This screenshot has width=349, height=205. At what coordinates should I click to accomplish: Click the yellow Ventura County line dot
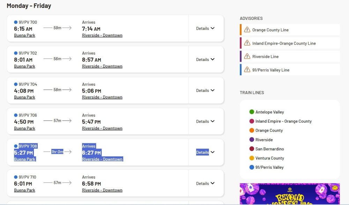click(x=252, y=158)
